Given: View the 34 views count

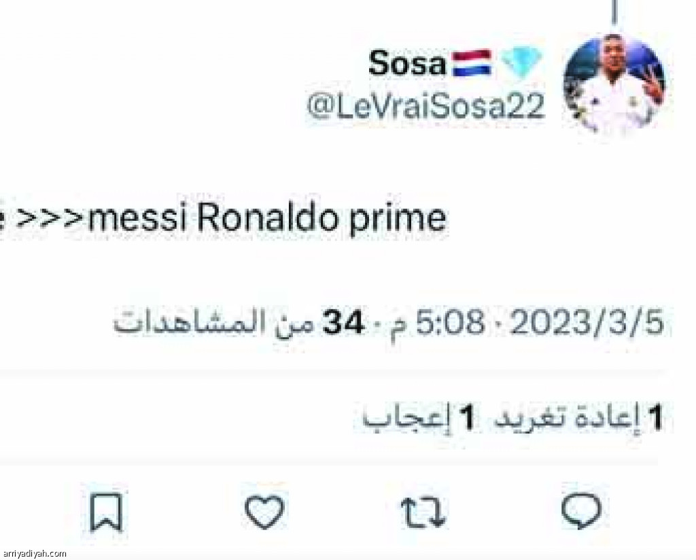Looking at the screenshot, I should (343, 322).
